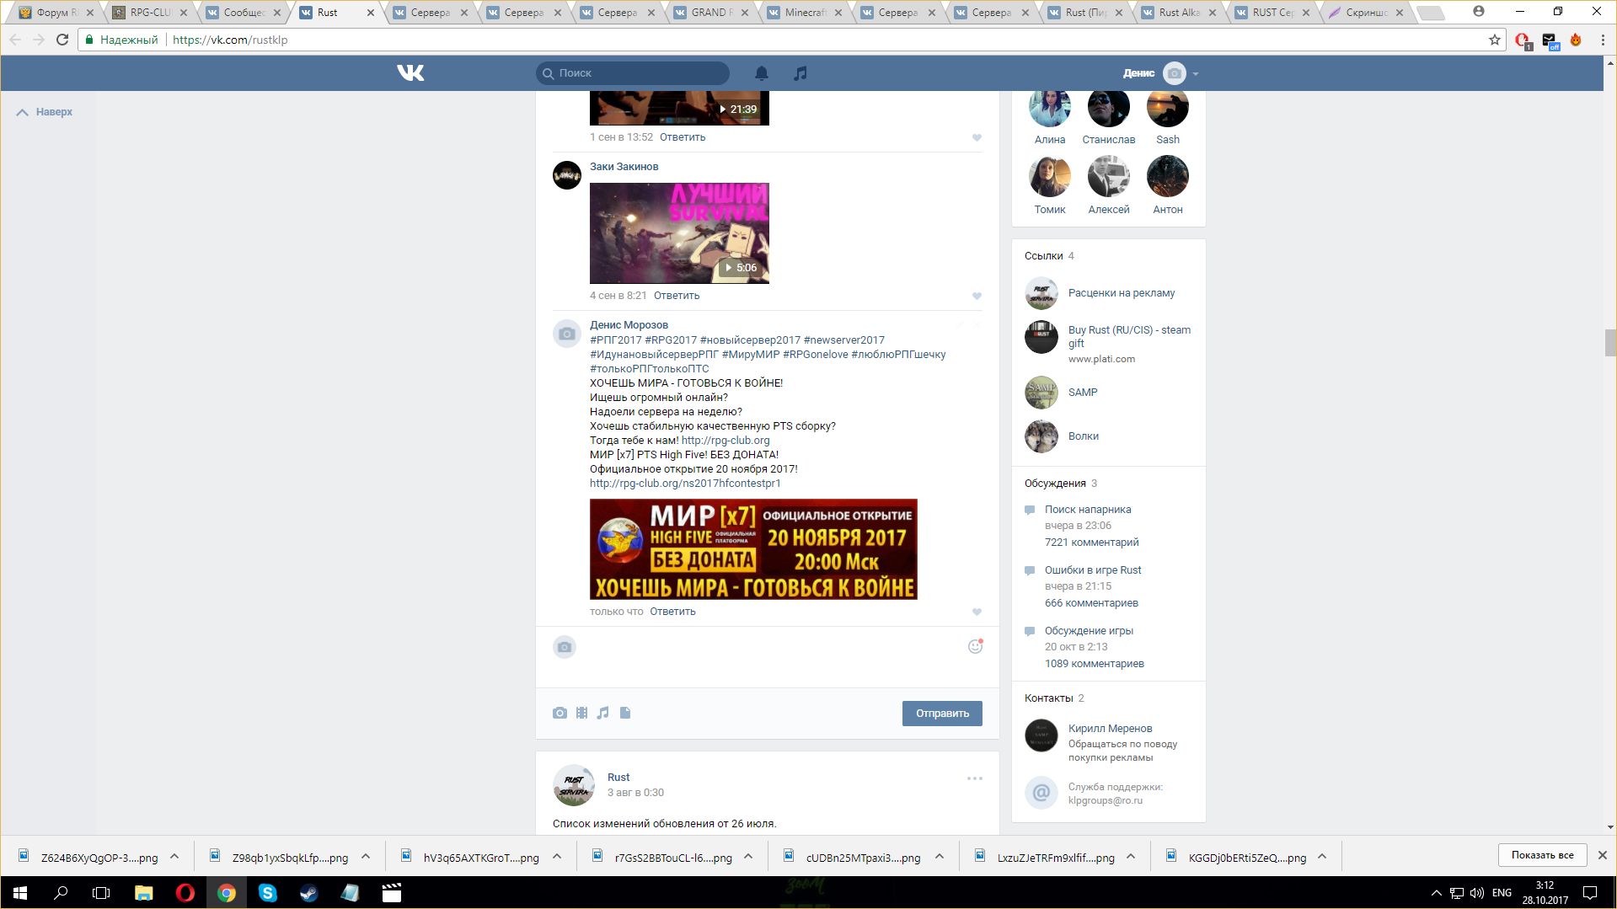Open subscriber Алина's avatar

1050,107
